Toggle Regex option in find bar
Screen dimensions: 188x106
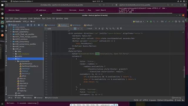click(82, 29)
